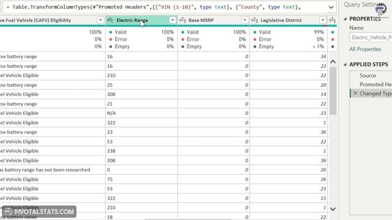Select the N/A cell in Electric Range
The height and width of the screenshot is (220, 392).
point(141,113)
